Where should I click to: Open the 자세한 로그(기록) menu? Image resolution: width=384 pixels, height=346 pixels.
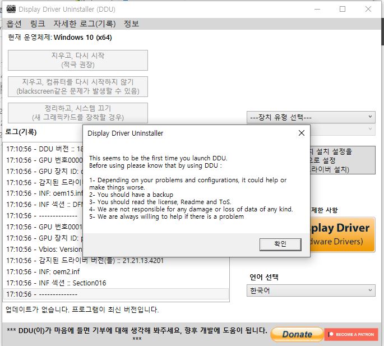click(x=84, y=24)
